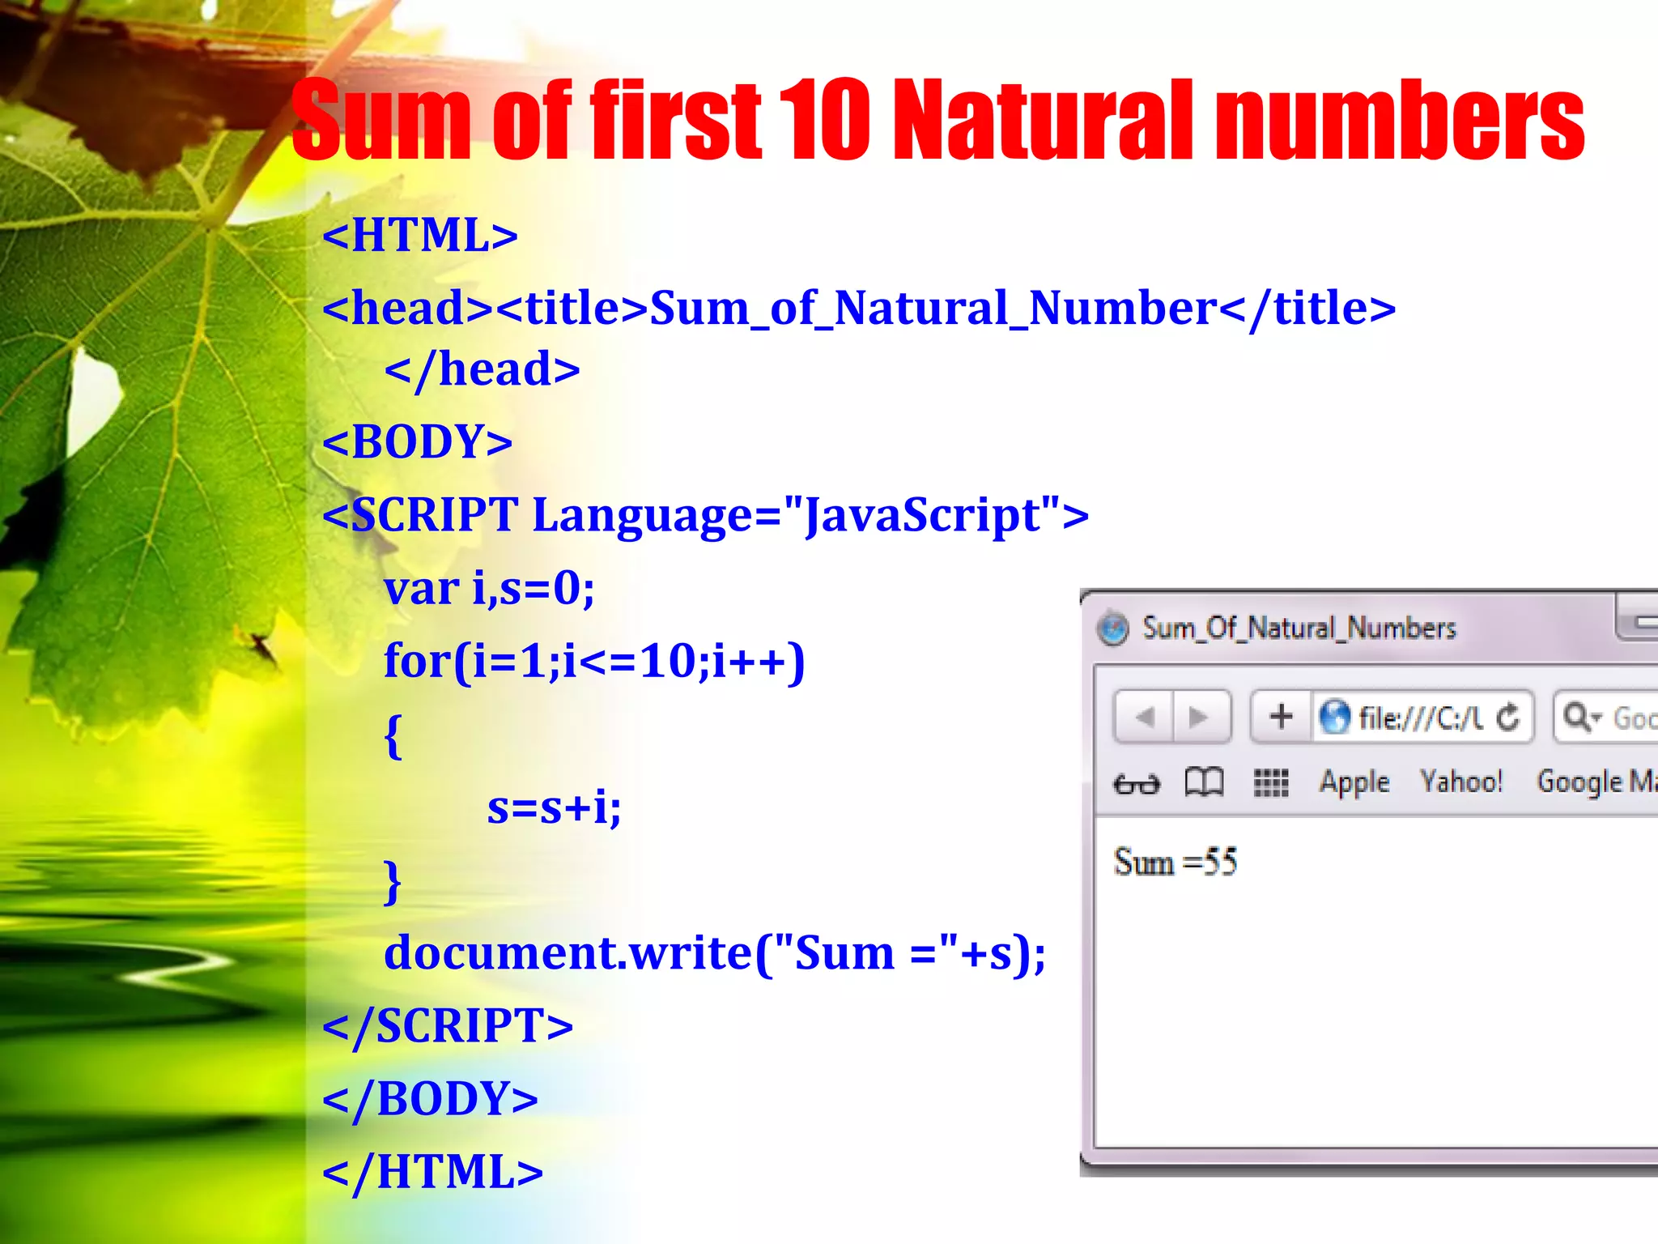
Task: Click the globe icon in the address field
Action: tap(1334, 717)
